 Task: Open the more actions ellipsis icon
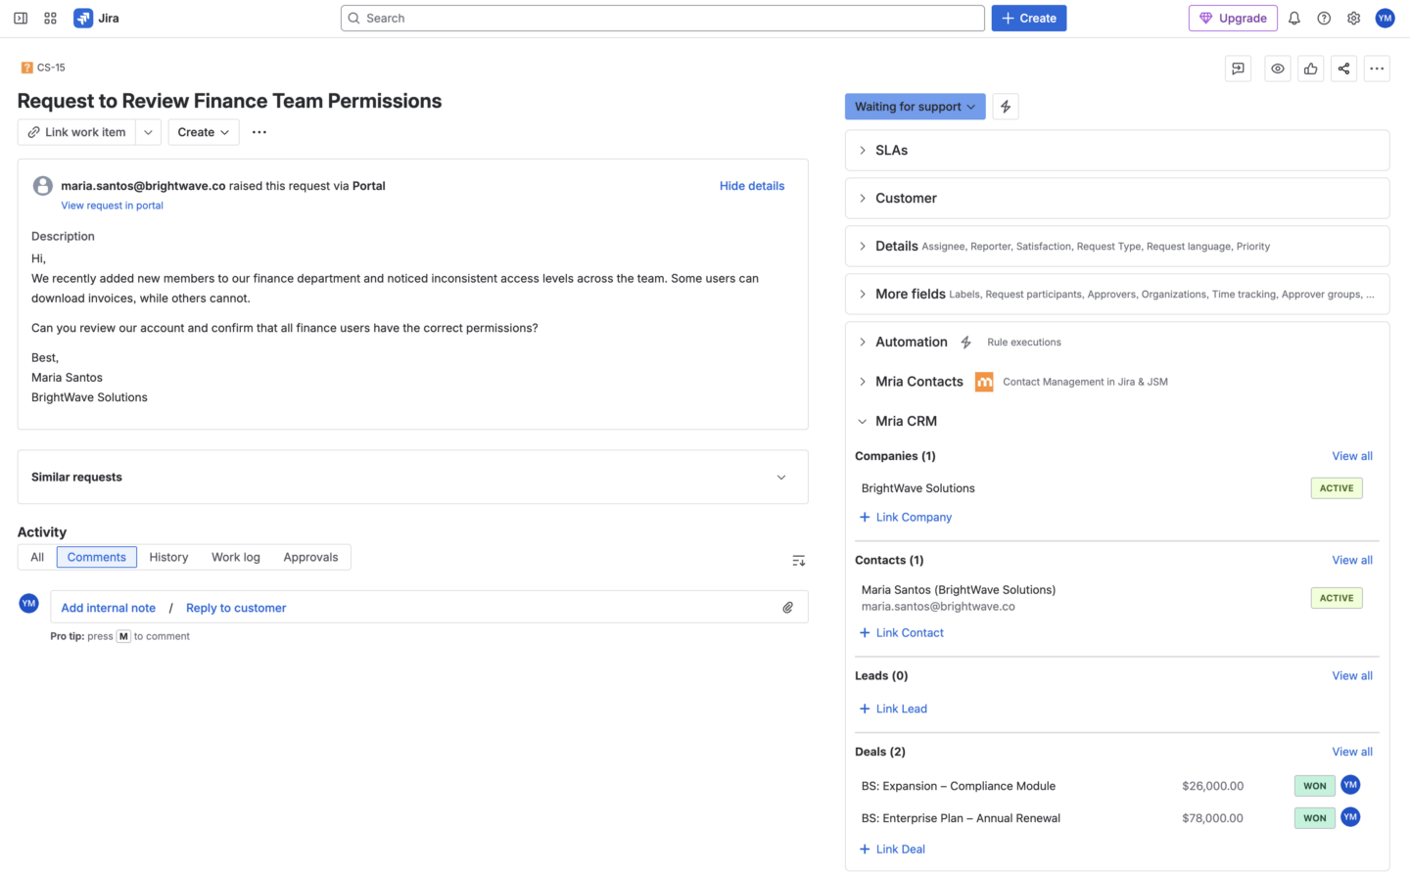1377,68
